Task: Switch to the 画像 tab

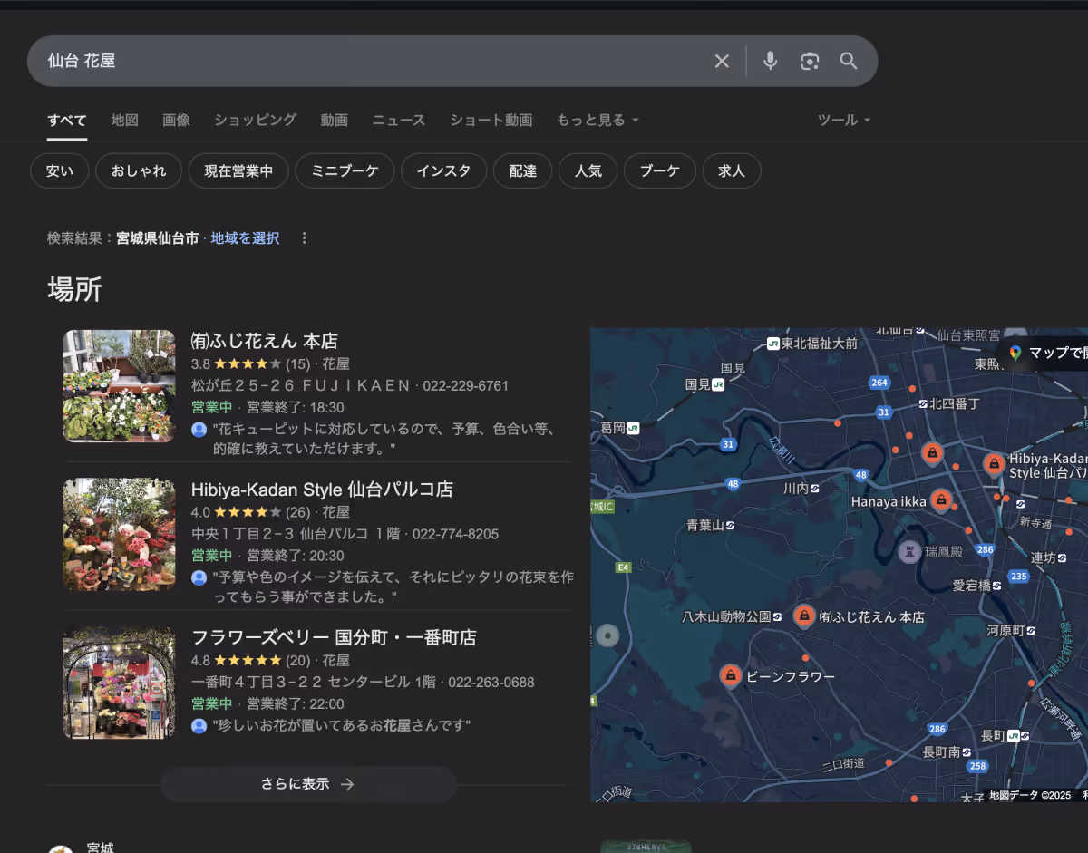Action: point(177,120)
